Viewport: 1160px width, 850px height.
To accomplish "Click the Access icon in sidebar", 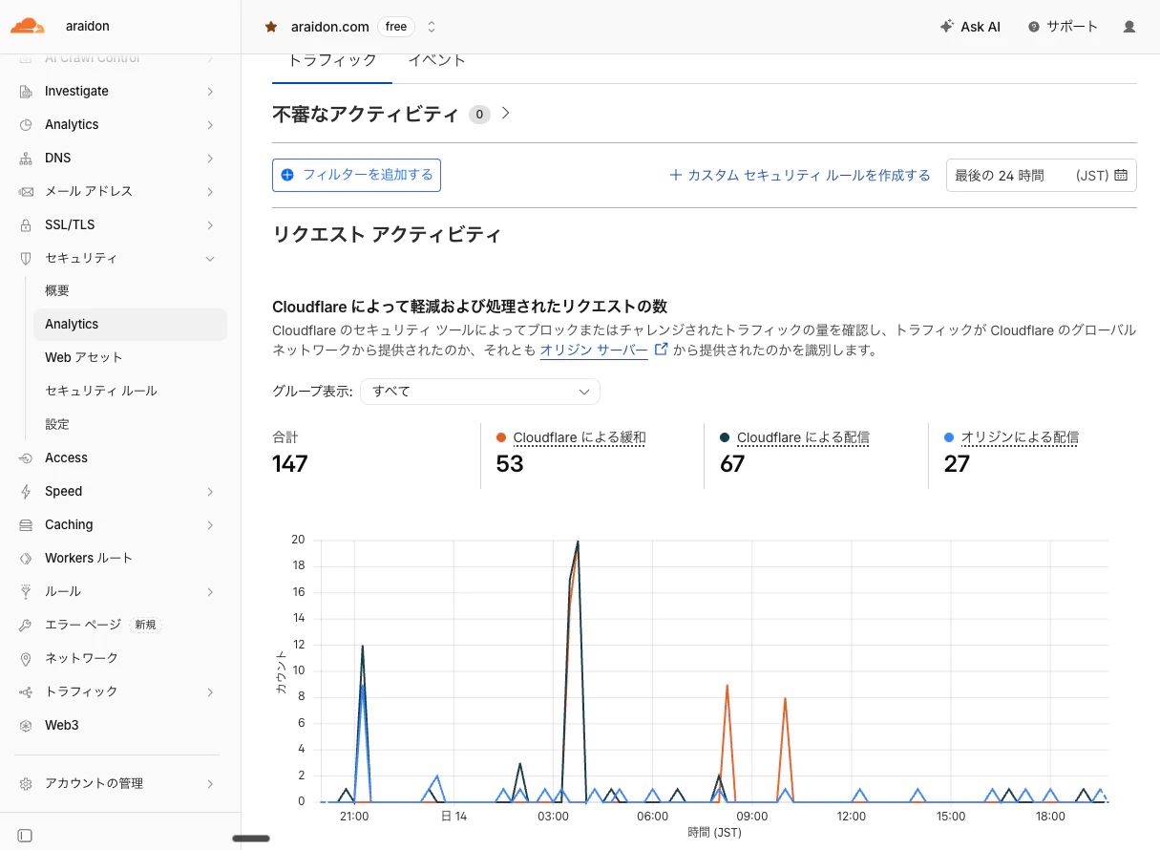I will point(26,458).
